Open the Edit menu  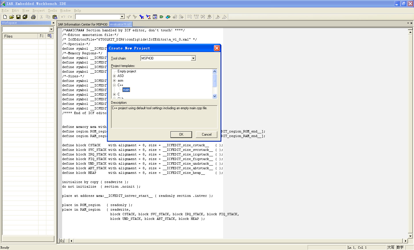point(15,10)
